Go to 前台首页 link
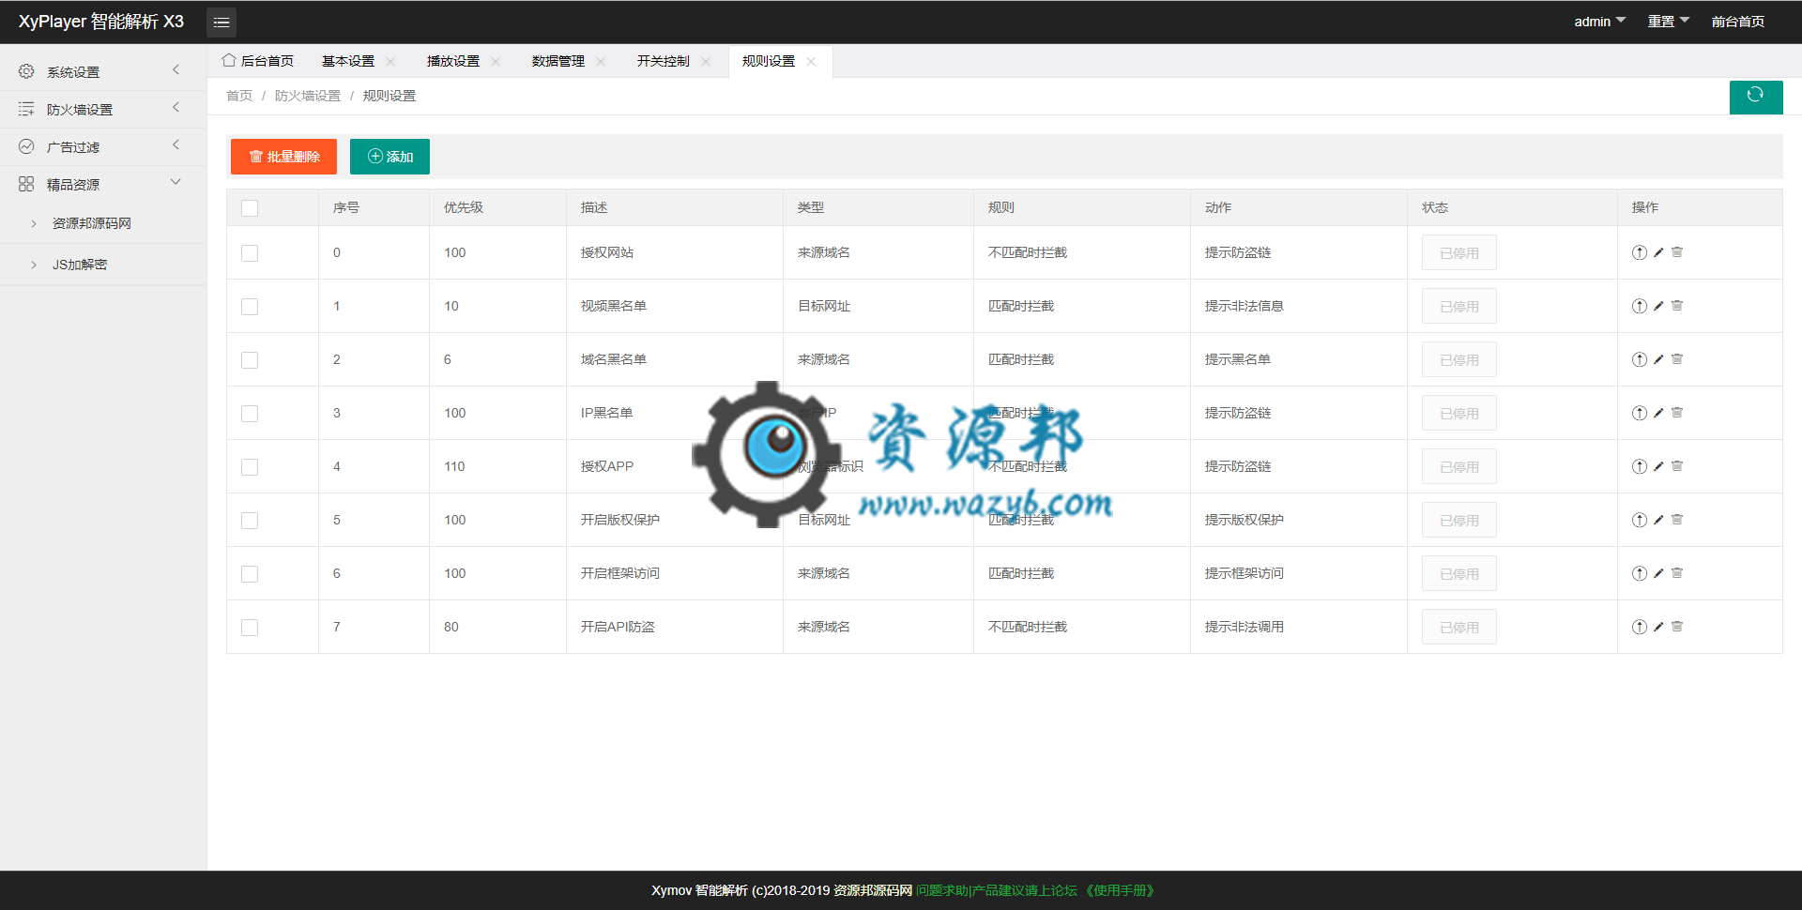 pos(1737,22)
